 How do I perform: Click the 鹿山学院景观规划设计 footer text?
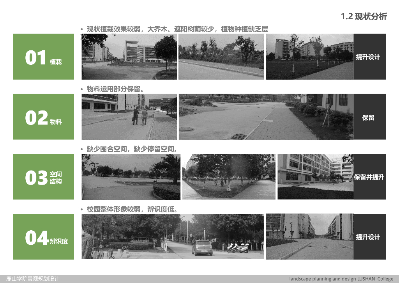click(33, 279)
